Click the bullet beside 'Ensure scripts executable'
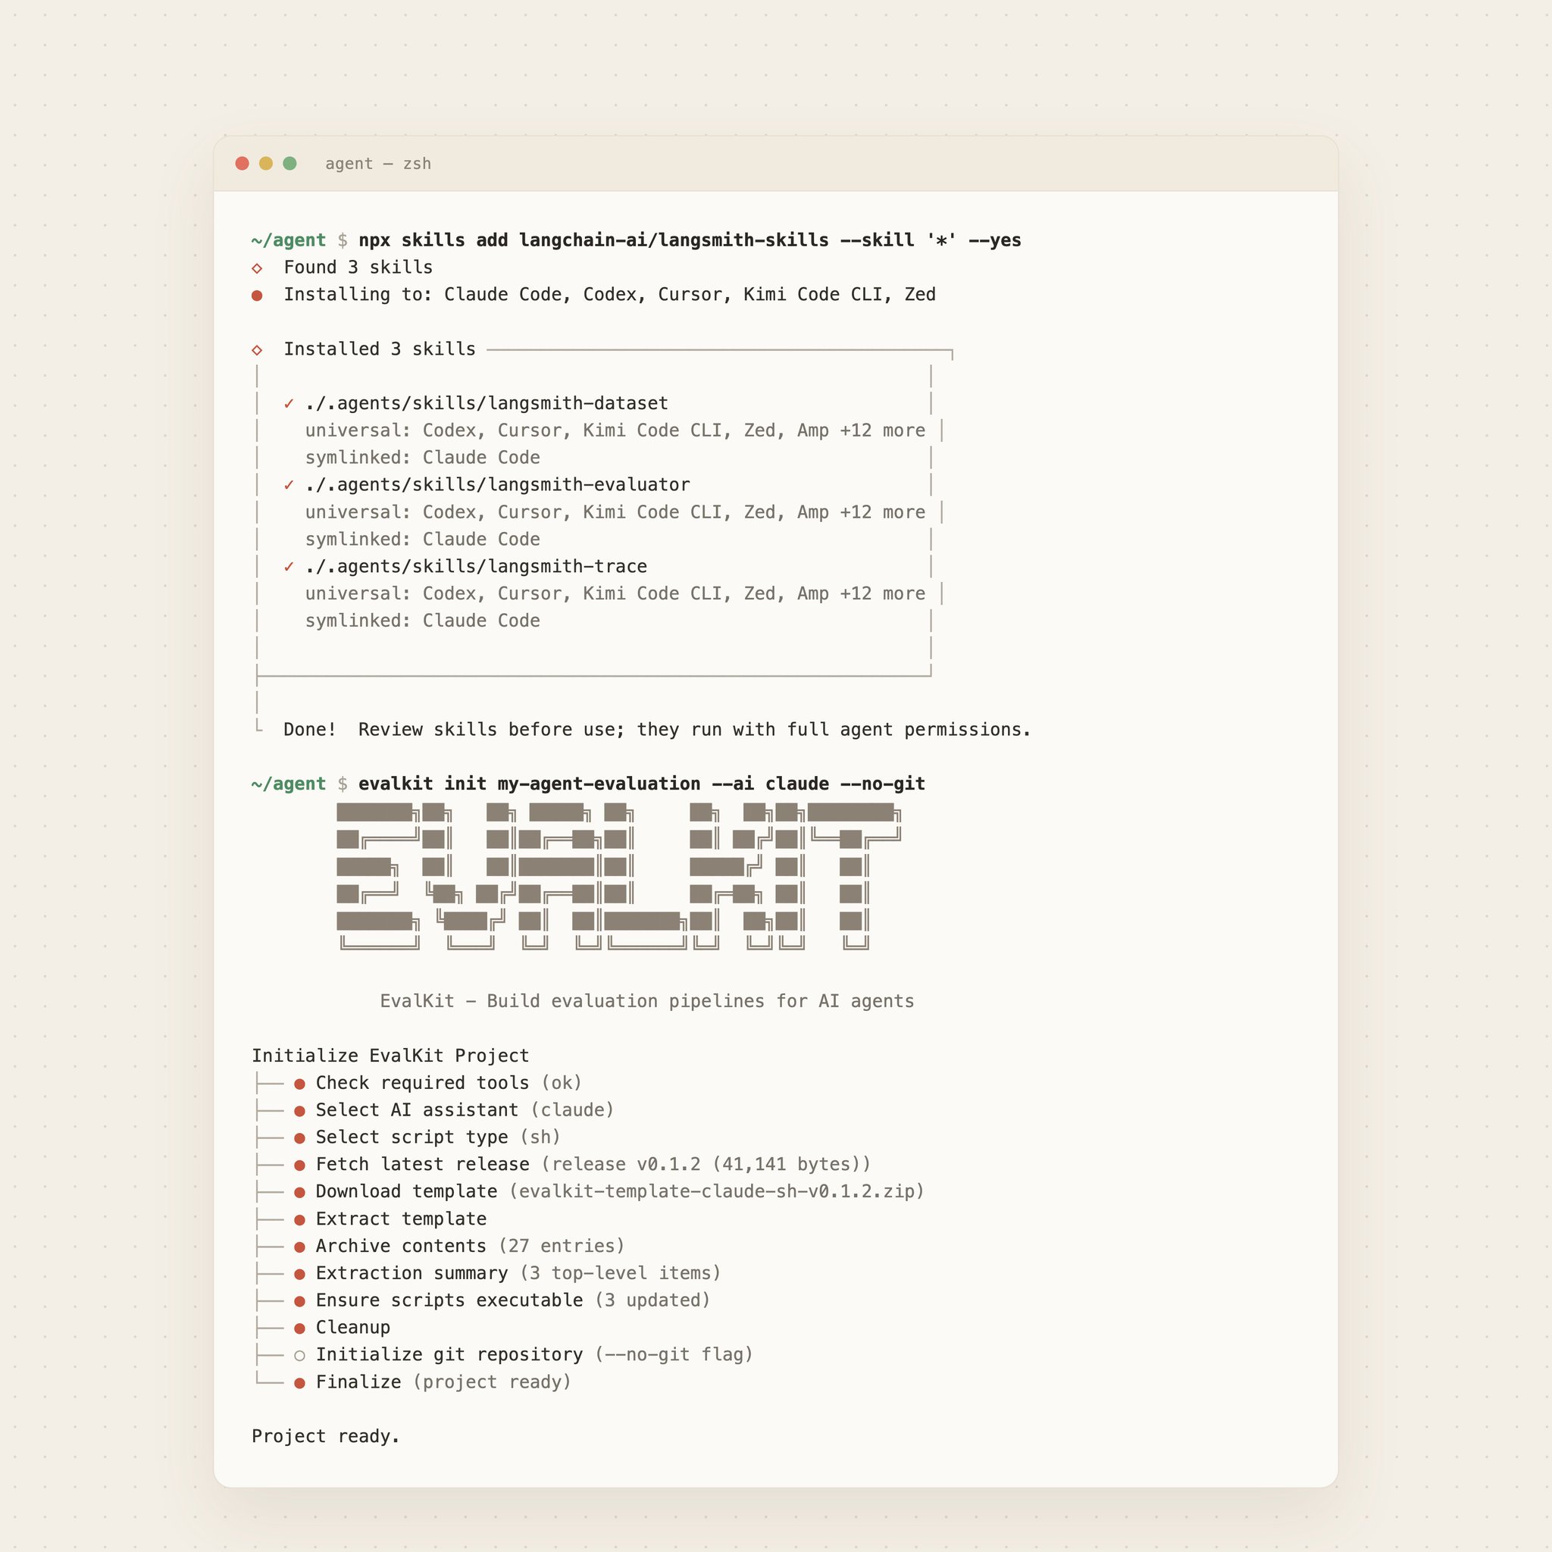 [x=299, y=1301]
